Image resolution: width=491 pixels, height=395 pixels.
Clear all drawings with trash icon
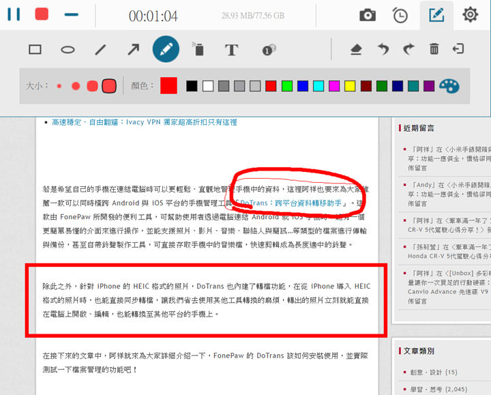(434, 49)
